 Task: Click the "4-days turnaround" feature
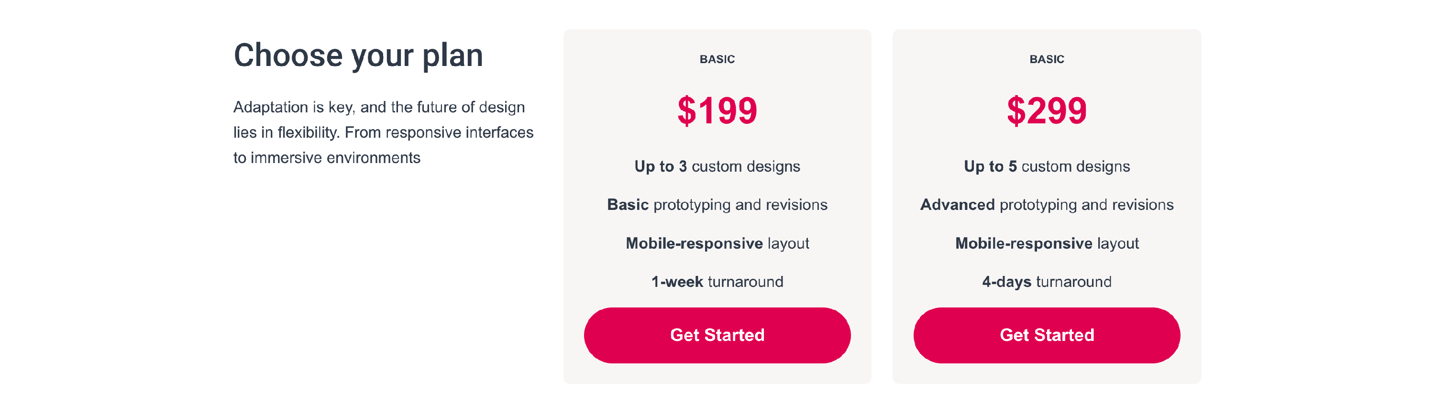coord(1046,282)
